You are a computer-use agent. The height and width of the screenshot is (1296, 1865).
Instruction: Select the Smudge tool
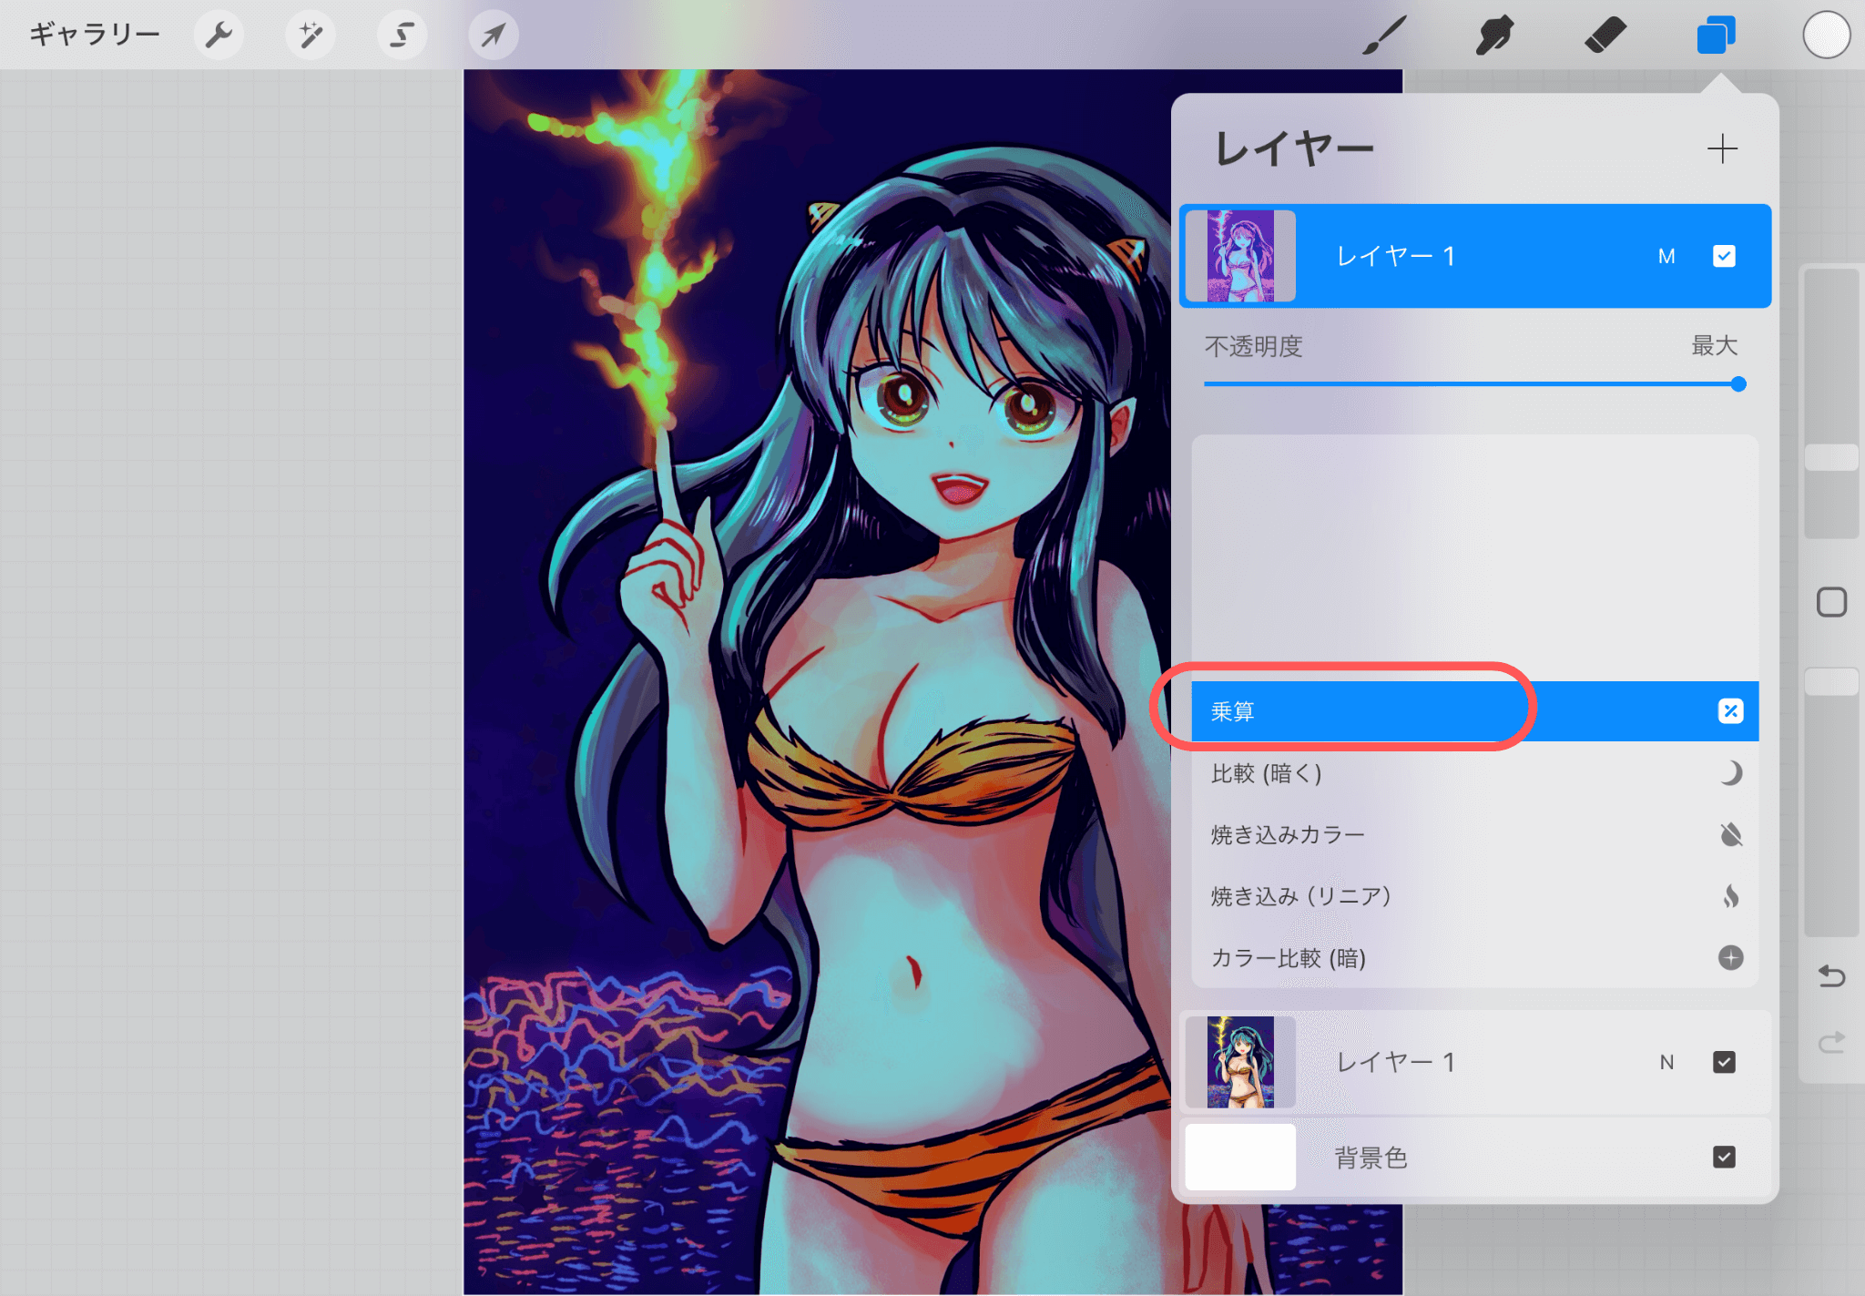pyautogui.click(x=1494, y=36)
